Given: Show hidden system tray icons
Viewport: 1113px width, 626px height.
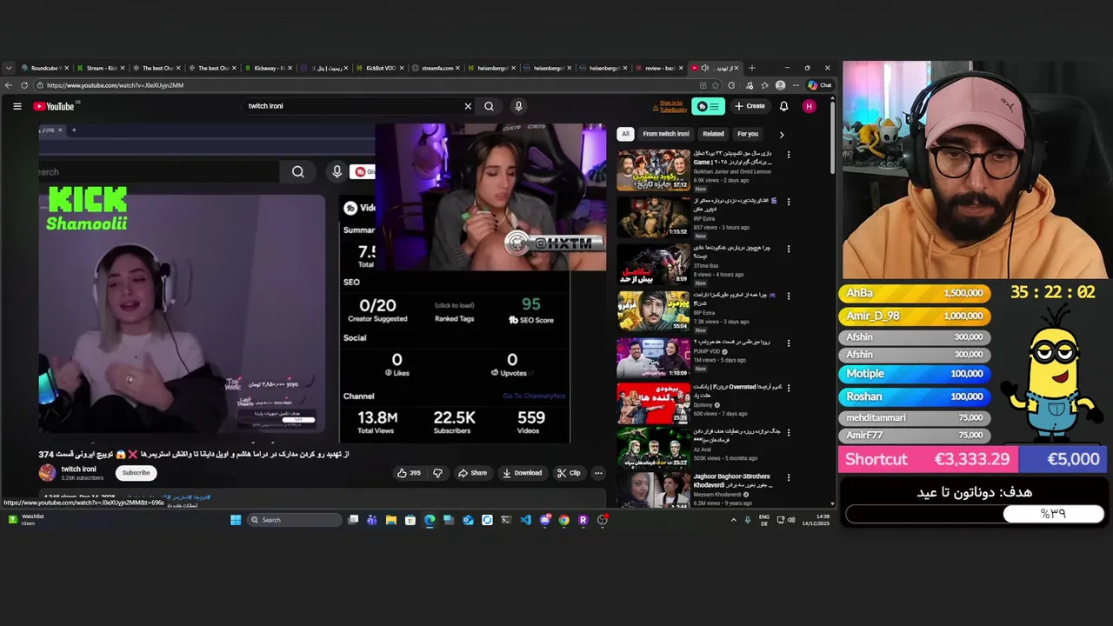Looking at the screenshot, I should (x=734, y=520).
